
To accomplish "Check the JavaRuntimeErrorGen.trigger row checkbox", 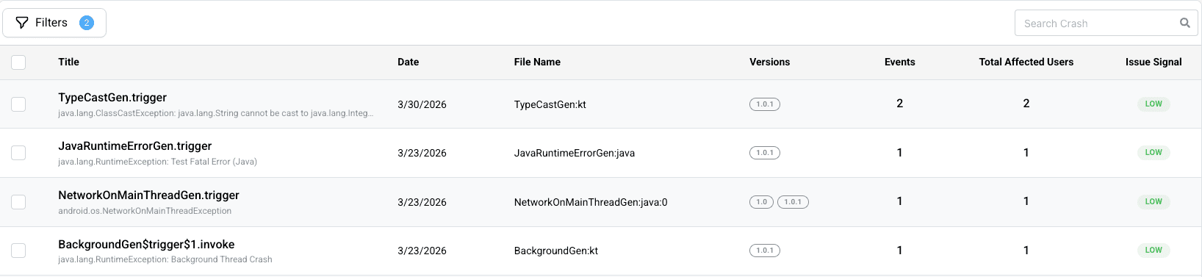I will [x=18, y=153].
